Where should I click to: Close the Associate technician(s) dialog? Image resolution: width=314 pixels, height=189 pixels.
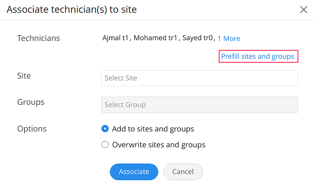coord(303,10)
